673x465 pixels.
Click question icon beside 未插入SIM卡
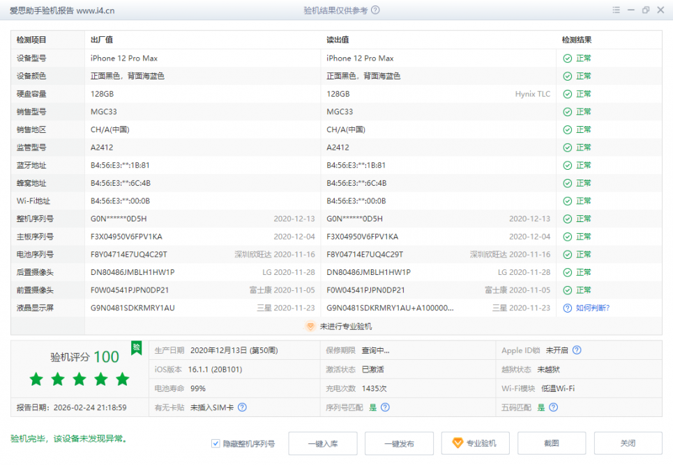tap(242, 407)
